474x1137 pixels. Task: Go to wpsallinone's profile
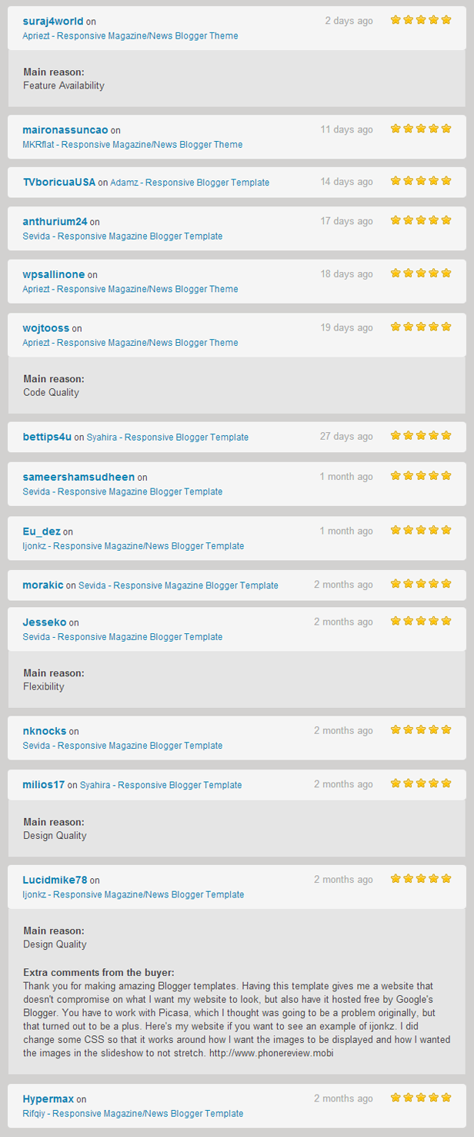(54, 274)
